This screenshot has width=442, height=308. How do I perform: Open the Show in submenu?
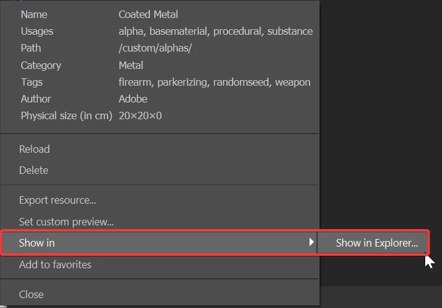(32, 243)
